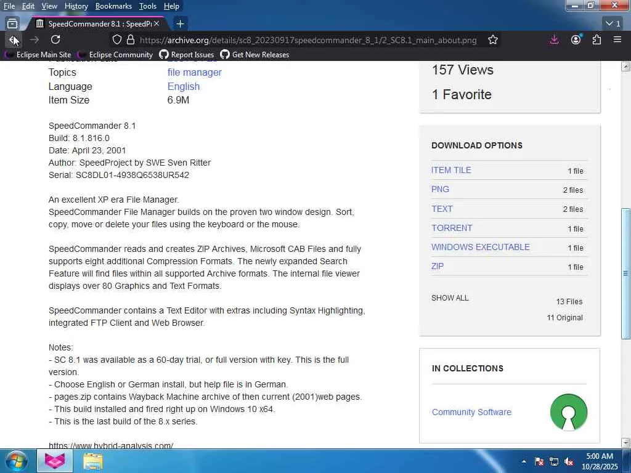Image resolution: width=631 pixels, height=473 pixels.
Task: Open the File menu
Action: pyautogui.click(x=9, y=6)
